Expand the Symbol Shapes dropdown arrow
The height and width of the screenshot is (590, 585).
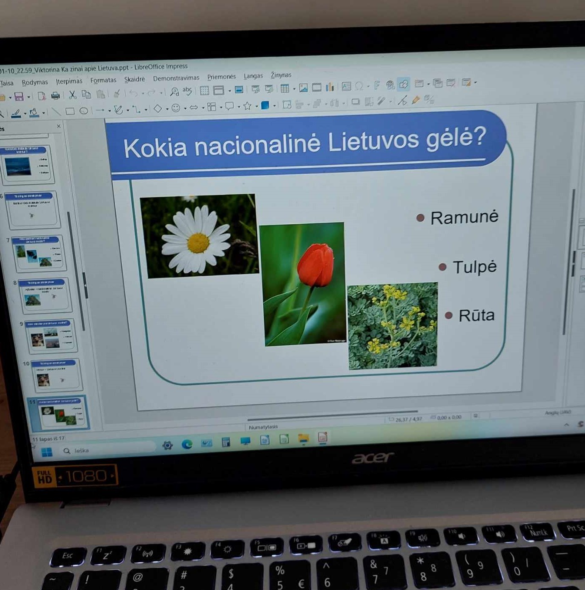[x=185, y=108]
